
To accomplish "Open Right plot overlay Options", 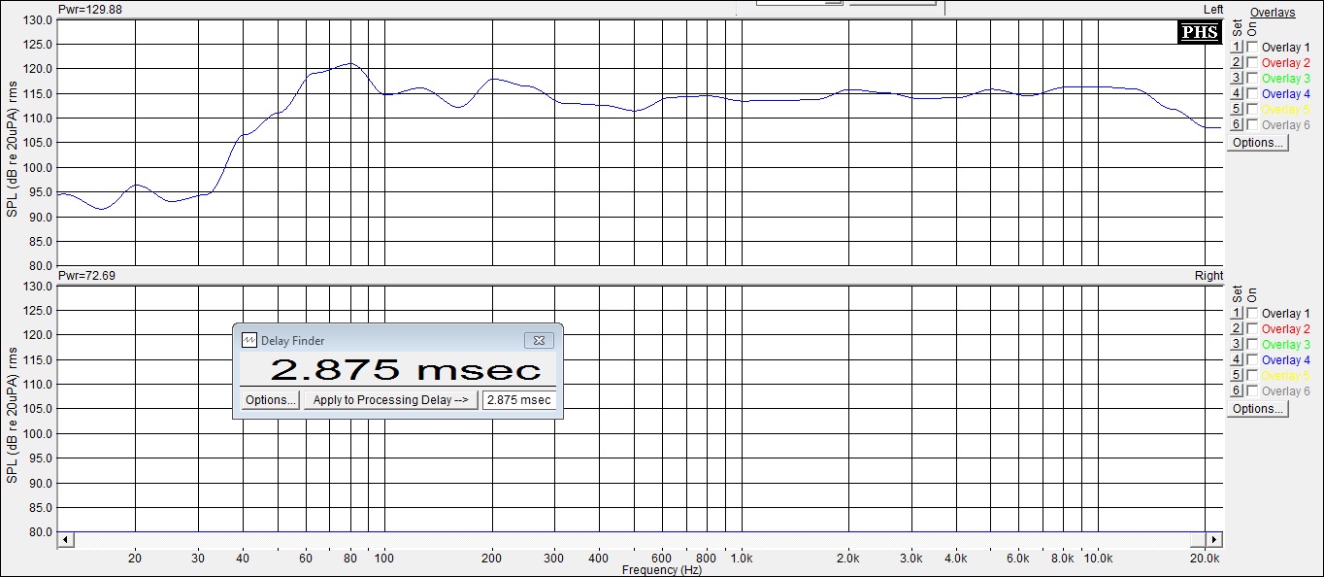I will pyautogui.click(x=1258, y=409).
